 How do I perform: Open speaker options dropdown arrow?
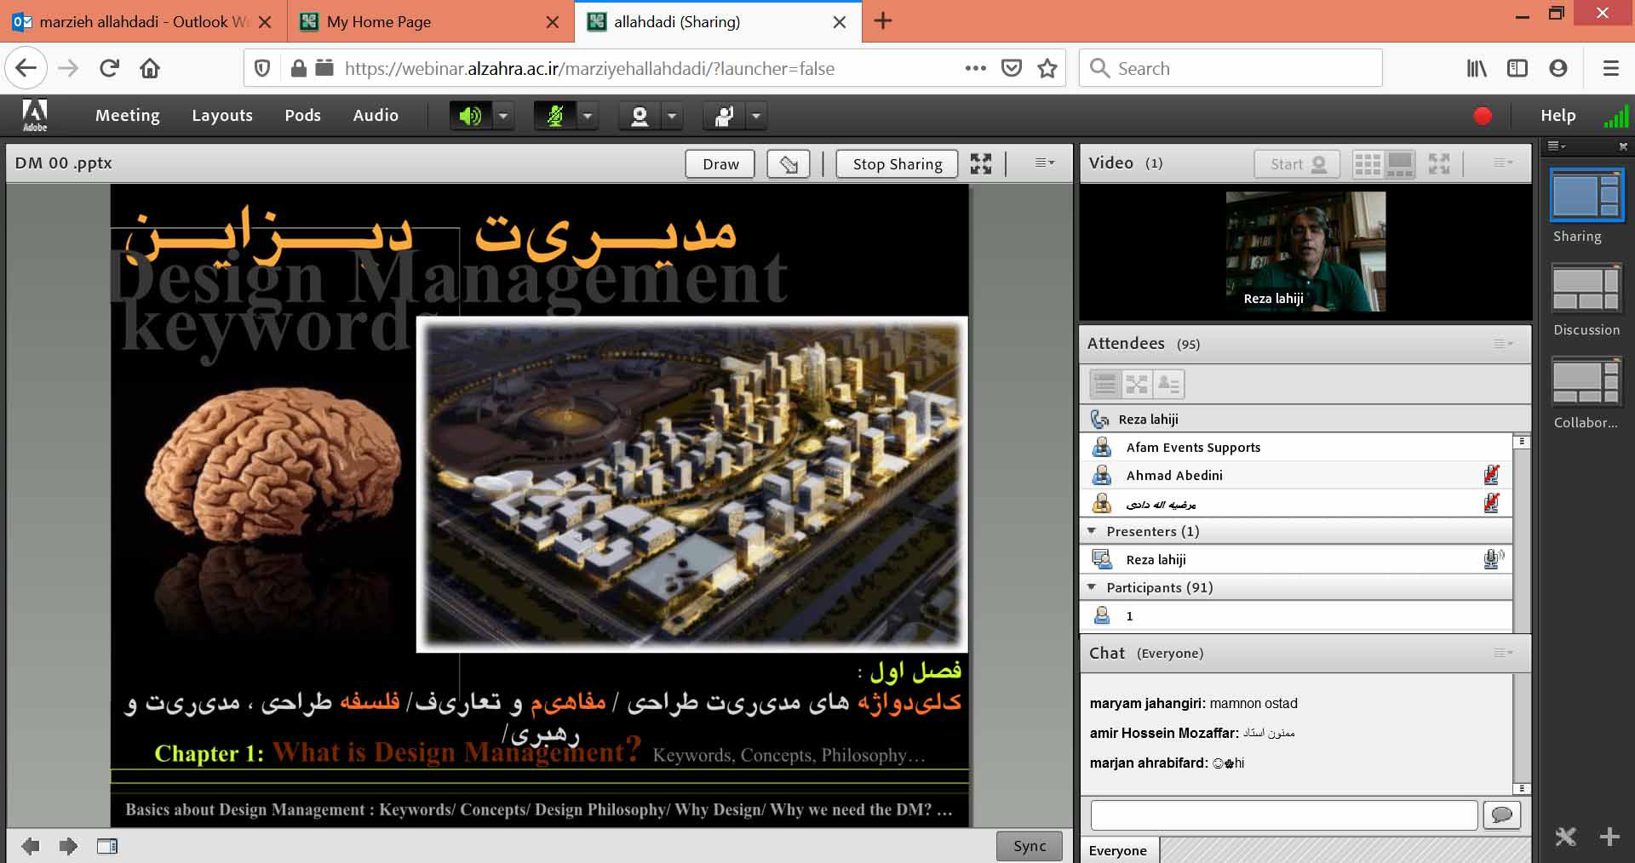503,116
